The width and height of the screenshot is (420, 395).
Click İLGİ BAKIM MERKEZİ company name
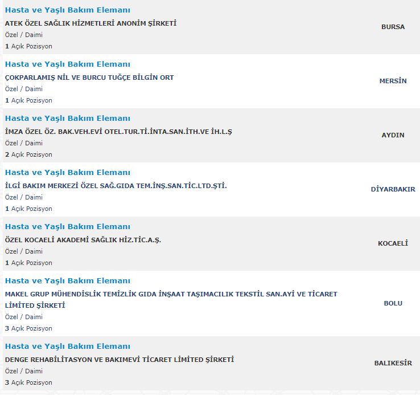click(x=116, y=186)
